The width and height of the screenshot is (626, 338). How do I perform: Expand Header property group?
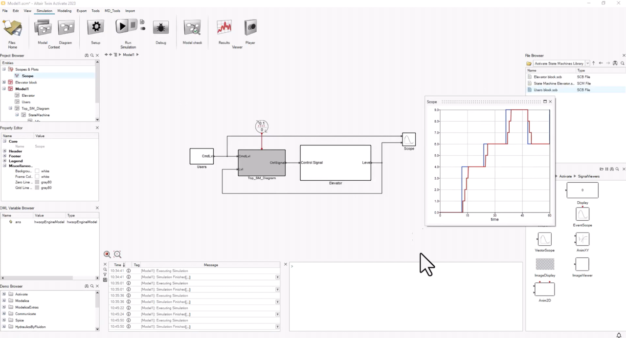(4, 151)
